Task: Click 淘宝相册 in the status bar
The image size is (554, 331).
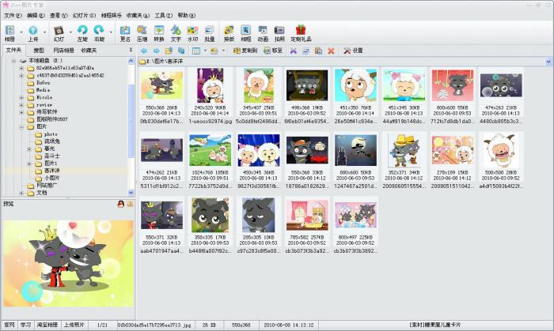Action: 47,325
